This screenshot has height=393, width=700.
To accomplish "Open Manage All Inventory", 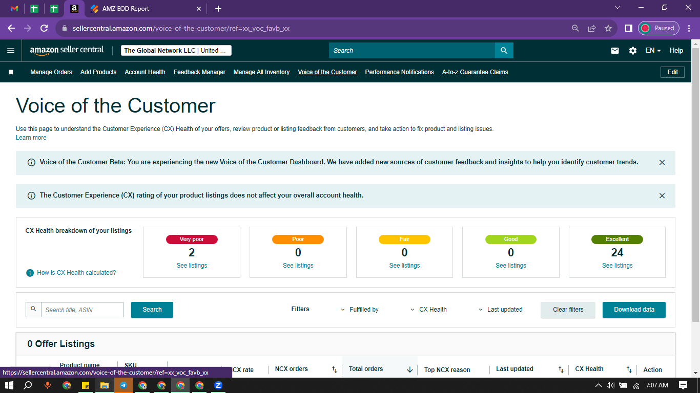I will tap(261, 72).
